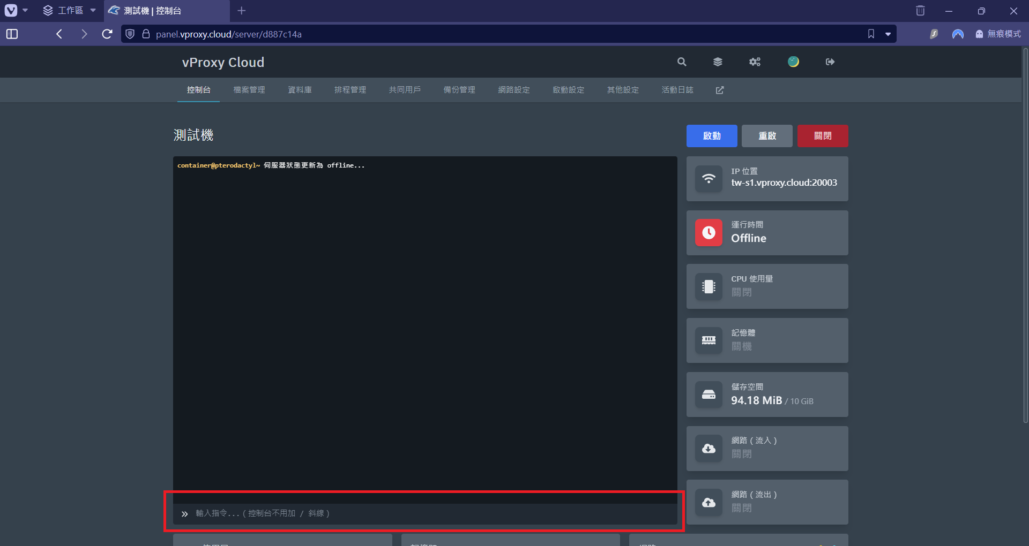This screenshot has height=546, width=1029.
Task: Open admin settings gears icon
Action: click(755, 62)
